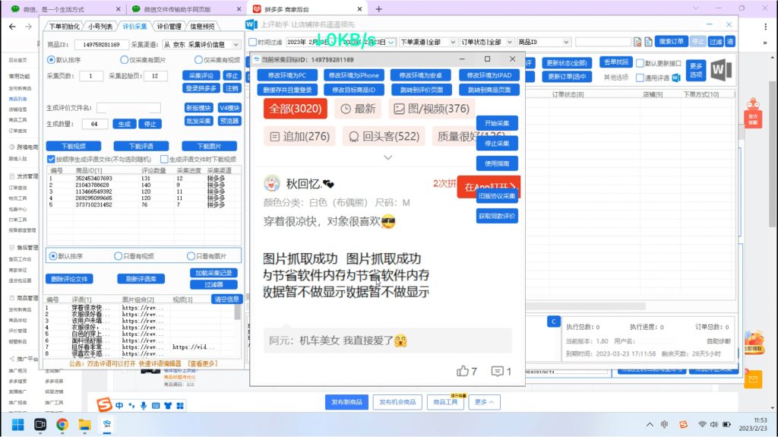Click the document icon beside search field
Image resolution: width=778 pixels, height=437 pixels.
(649, 43)
